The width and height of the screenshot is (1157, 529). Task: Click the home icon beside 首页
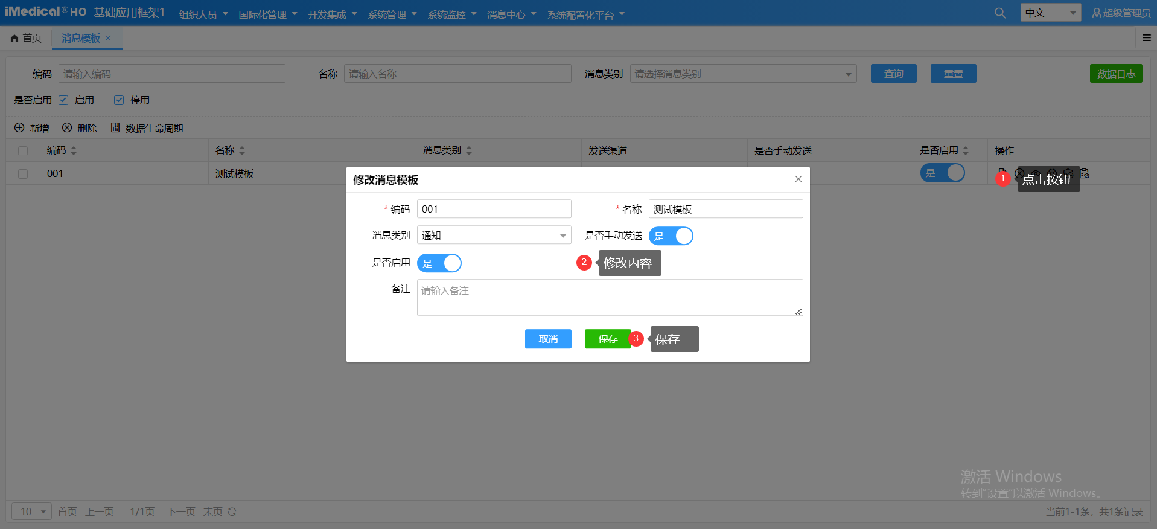[14, 39]
